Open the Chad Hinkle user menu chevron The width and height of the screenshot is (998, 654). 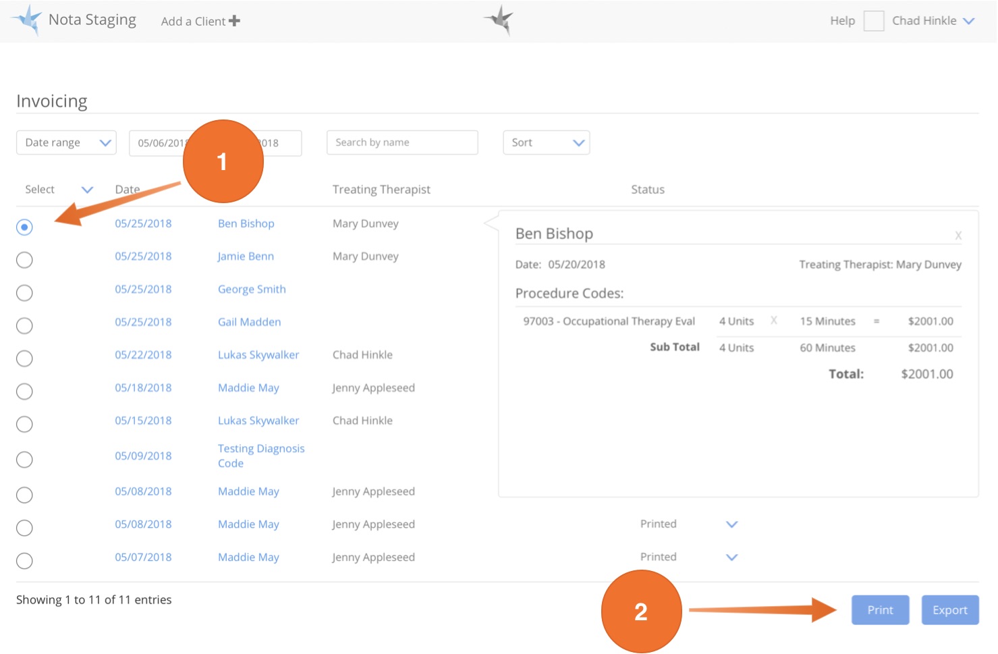(968, 21)
